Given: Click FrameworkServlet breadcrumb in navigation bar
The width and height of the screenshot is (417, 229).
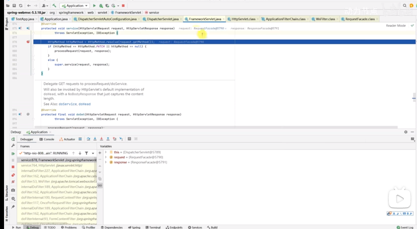Looking at the screenshot, I should pyautogui.click(x=126, y=12).
